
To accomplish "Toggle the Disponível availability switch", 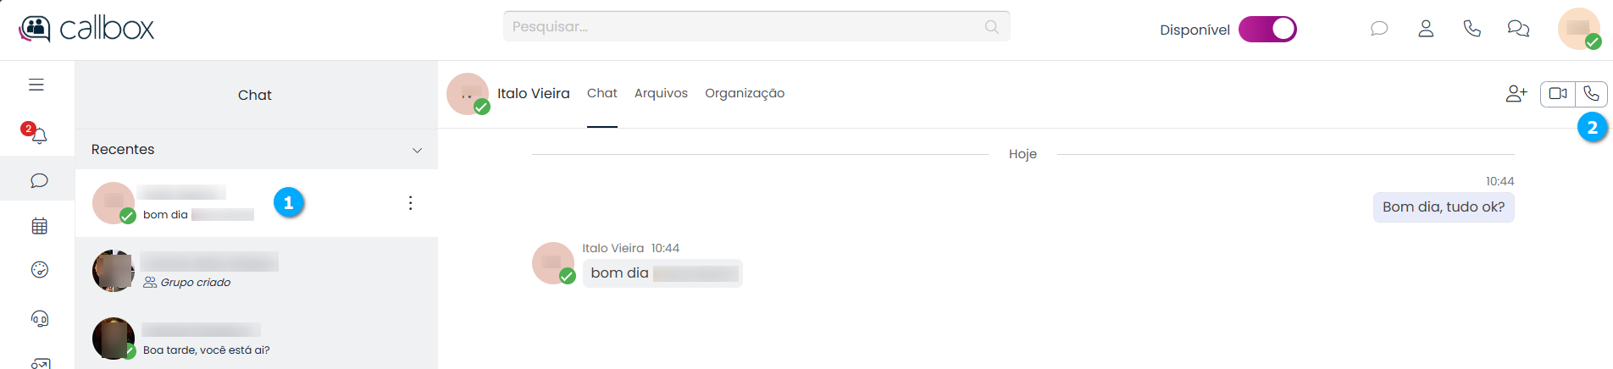I will (1267, 30).
